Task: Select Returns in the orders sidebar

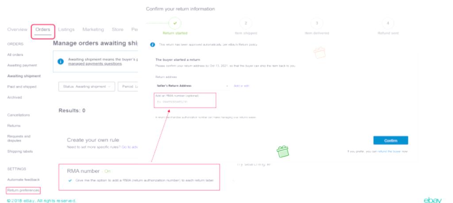Action: coord(14,126)
